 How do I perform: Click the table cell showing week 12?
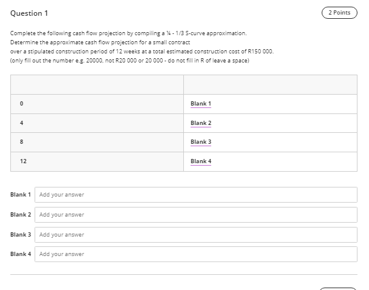pos(97,161)
